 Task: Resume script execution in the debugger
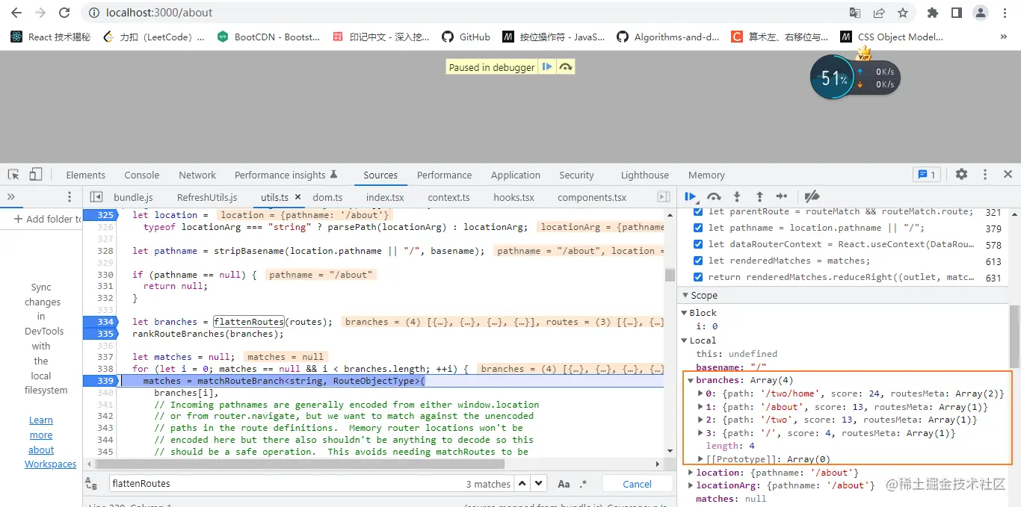(x=689, y=196)
